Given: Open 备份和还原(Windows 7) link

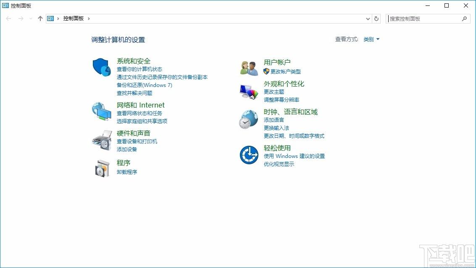Looking at the screenshot, I should coord(145,85).
